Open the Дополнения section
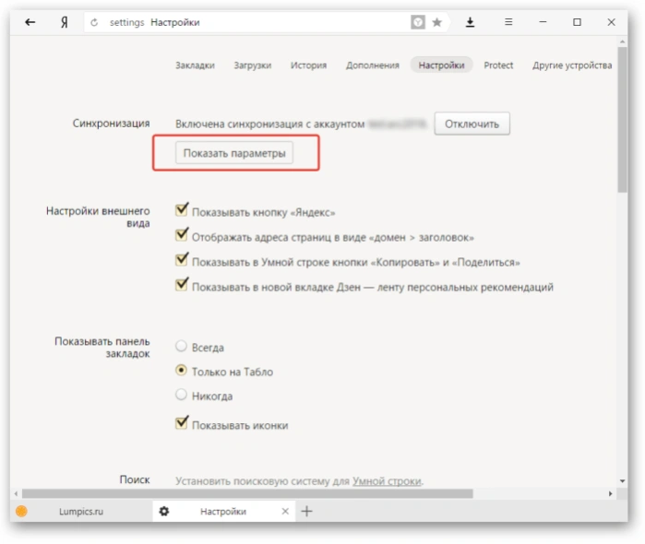The image size is (645, 544). [372, 65]
